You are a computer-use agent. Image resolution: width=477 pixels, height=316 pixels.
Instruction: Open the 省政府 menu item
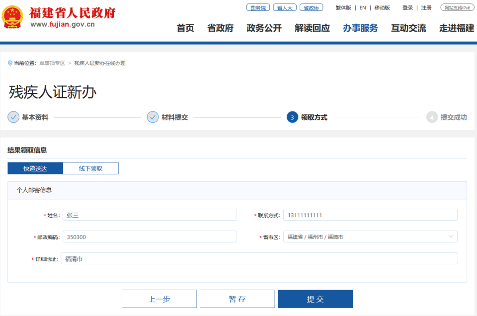click(220, 28)
